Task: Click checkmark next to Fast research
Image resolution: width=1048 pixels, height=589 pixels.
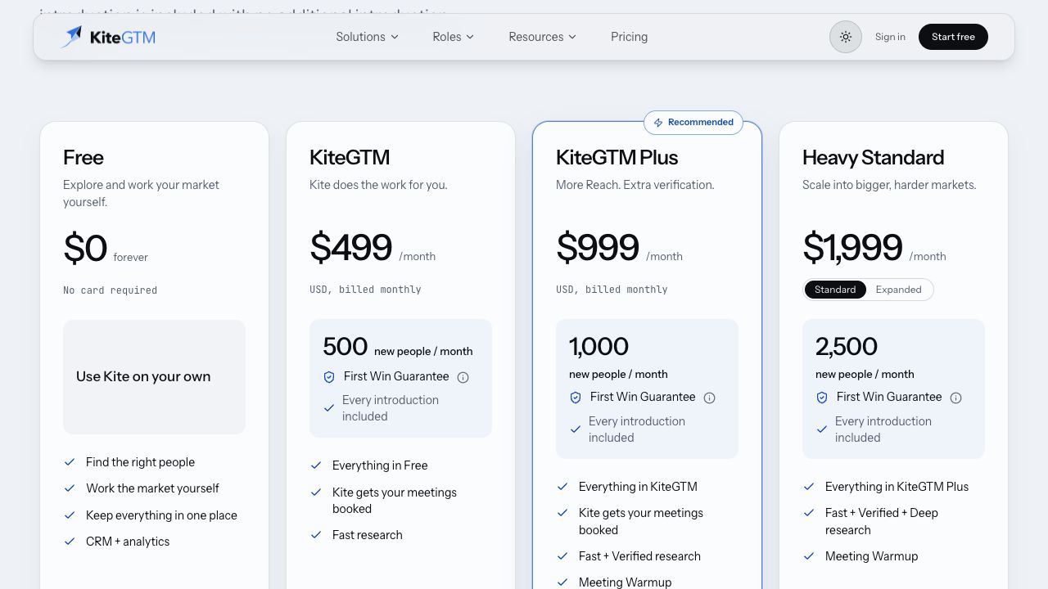Action: (x=316, y=535)
